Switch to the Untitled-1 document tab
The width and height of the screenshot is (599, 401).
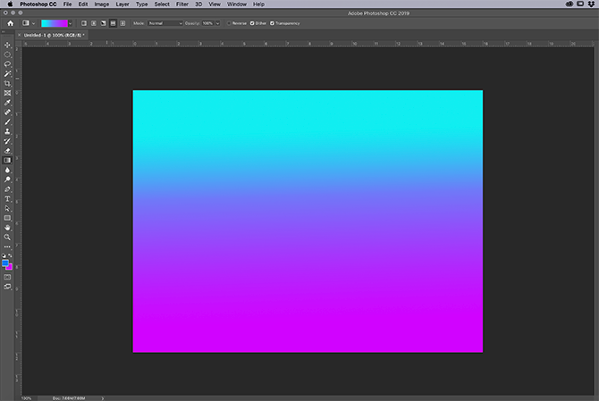pyautogui.click(x=53, y=34)
